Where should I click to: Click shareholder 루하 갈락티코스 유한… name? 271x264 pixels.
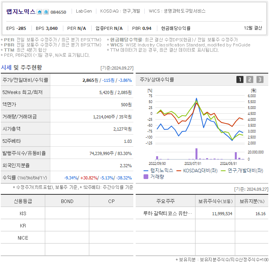168,214
